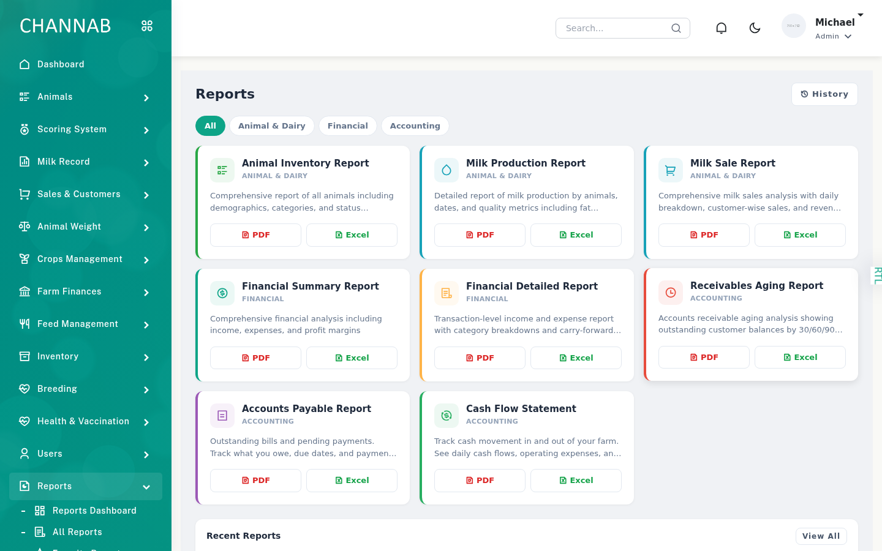
Task: Click the Farm Finances bank icon
Action: point(24,291)
